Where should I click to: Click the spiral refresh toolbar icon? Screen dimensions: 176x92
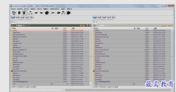pyautogui.click(x=14, y=13)
